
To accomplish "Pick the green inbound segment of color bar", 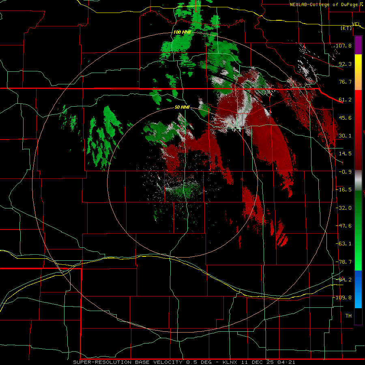I will pos(358,230).
